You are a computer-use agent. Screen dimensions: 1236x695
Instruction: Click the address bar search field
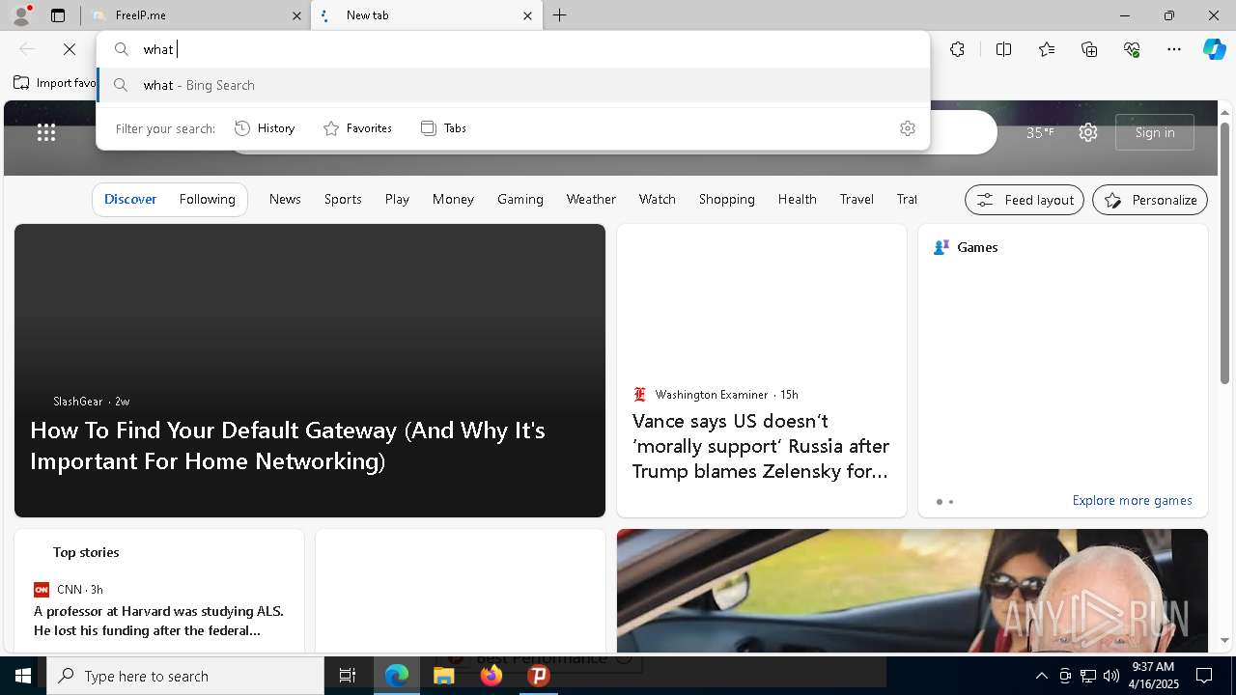coord(513,49)
